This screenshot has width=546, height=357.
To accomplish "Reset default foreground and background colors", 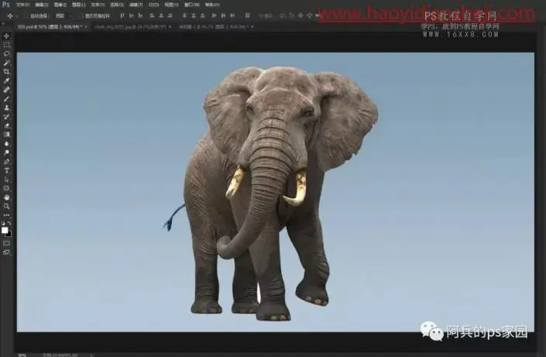I will [3, 223].
